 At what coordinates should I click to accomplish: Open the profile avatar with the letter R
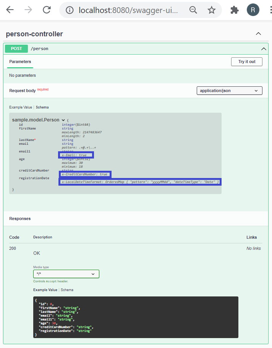tap(253, 10)
